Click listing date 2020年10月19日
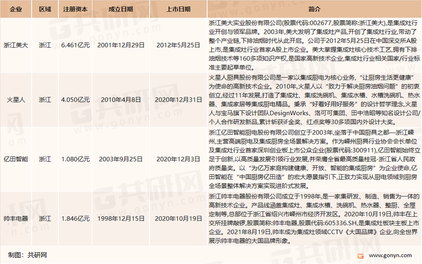This screenshot has width=422, height=264. pos(178,219)
